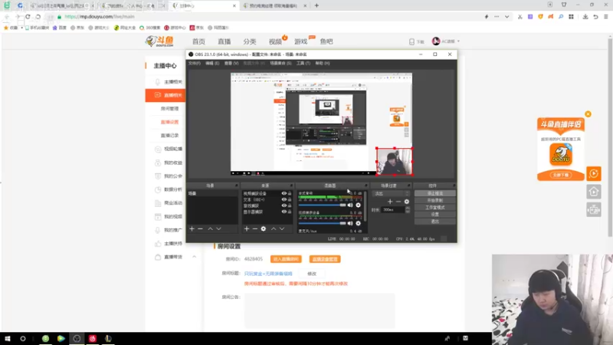Click the 开始录制 button in OBS

coord(435,200)
